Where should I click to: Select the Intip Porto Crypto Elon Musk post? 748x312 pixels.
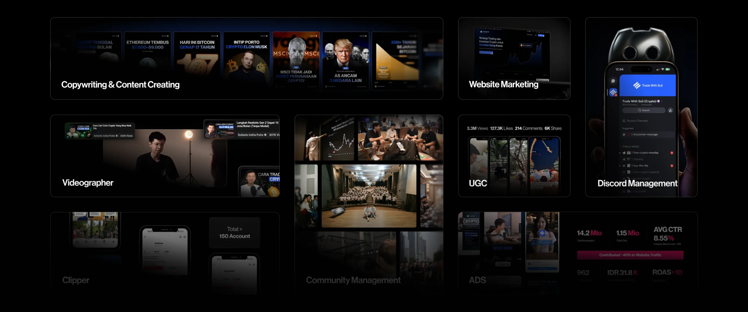tap(246, 58)
